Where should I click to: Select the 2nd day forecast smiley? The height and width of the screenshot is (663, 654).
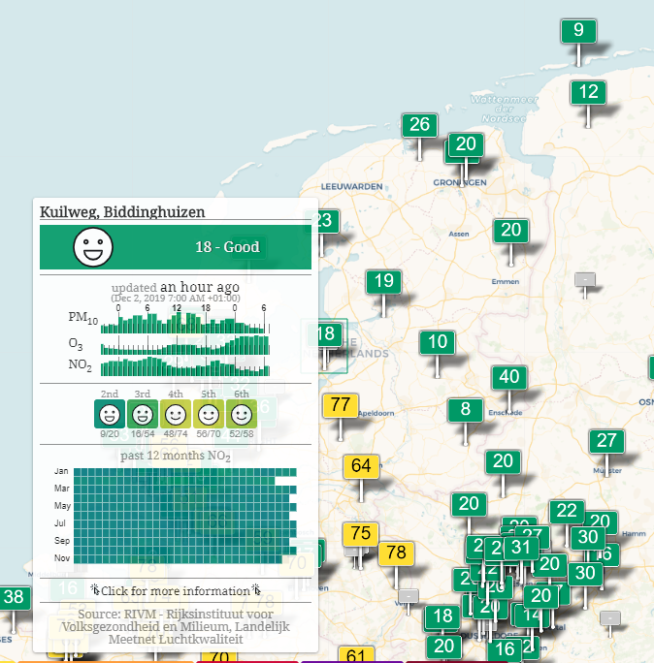point(110,415)
